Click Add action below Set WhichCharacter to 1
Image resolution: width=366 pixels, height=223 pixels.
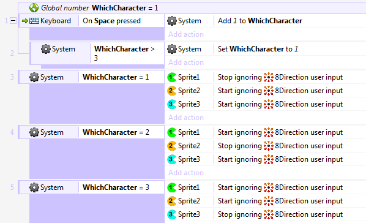(x=186, y=62)
